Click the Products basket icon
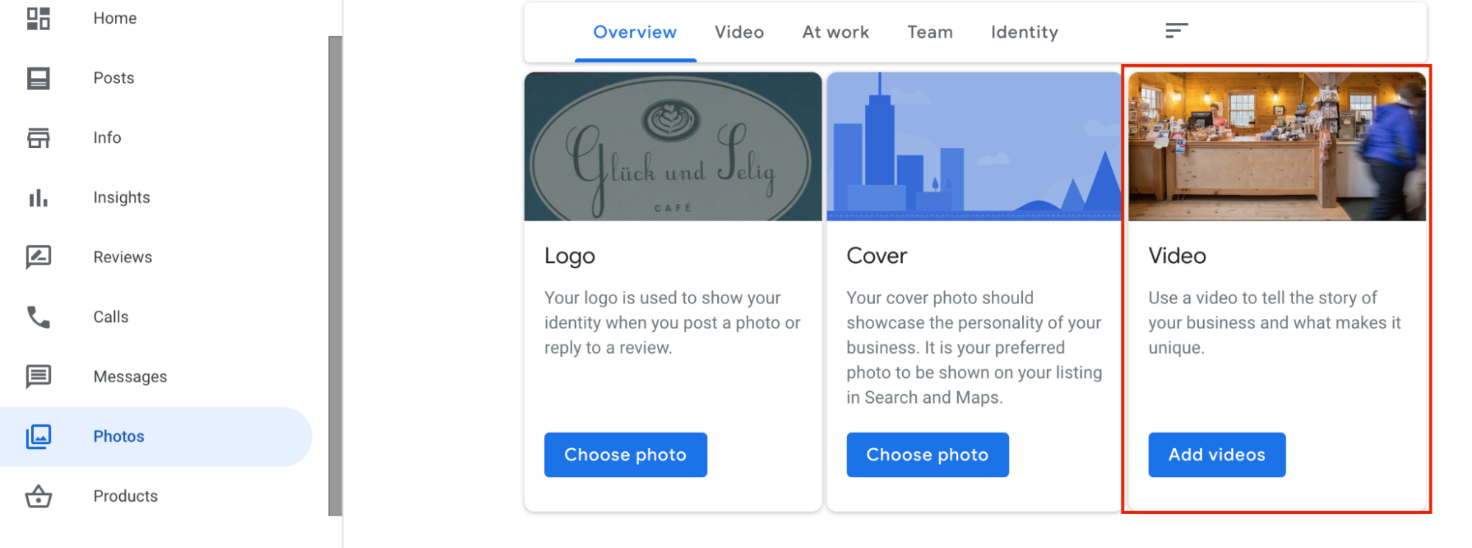1472x548 pixels. pos(38,496)
